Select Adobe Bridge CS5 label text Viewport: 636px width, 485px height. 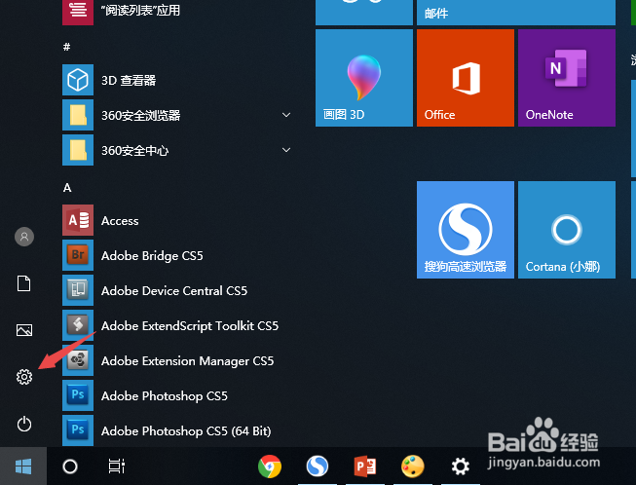pos(152,256)
